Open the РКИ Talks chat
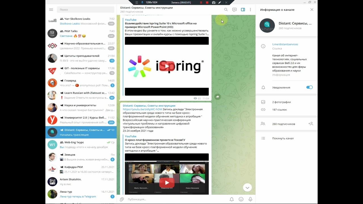Screen dimensions: 363x204 pos(81,33)
